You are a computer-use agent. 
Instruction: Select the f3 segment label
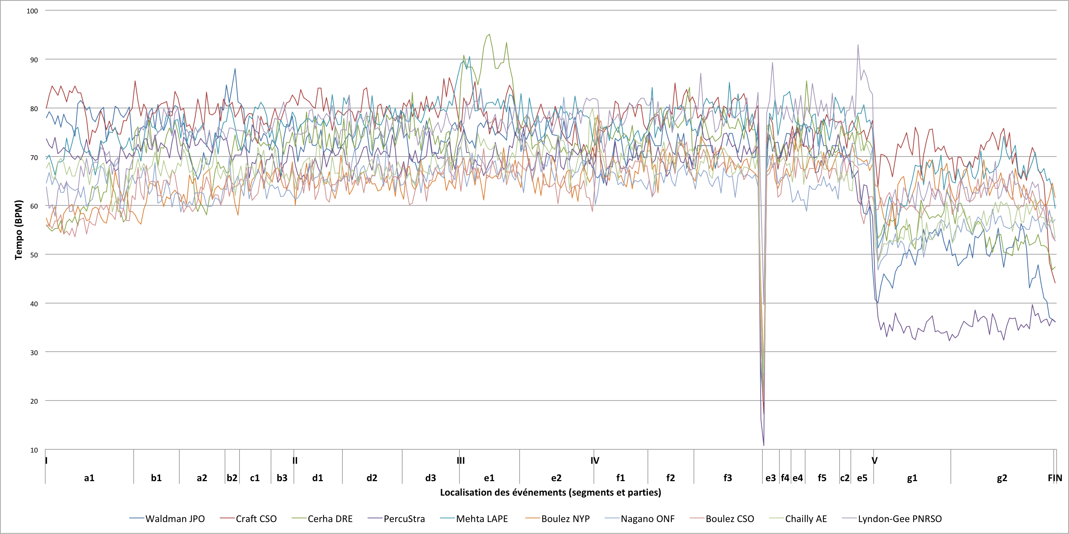point(728,478)
